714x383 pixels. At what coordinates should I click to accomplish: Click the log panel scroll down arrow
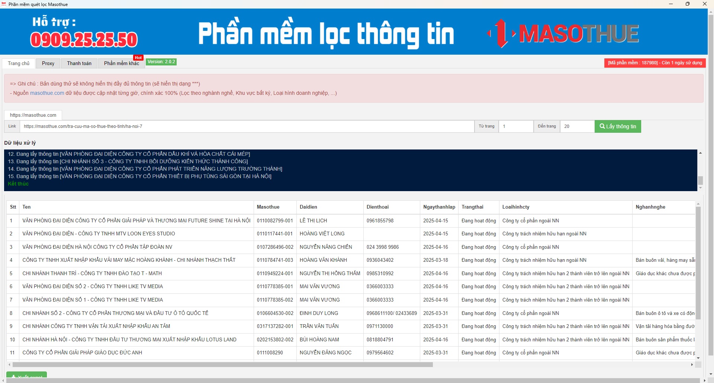pos(700,188)
